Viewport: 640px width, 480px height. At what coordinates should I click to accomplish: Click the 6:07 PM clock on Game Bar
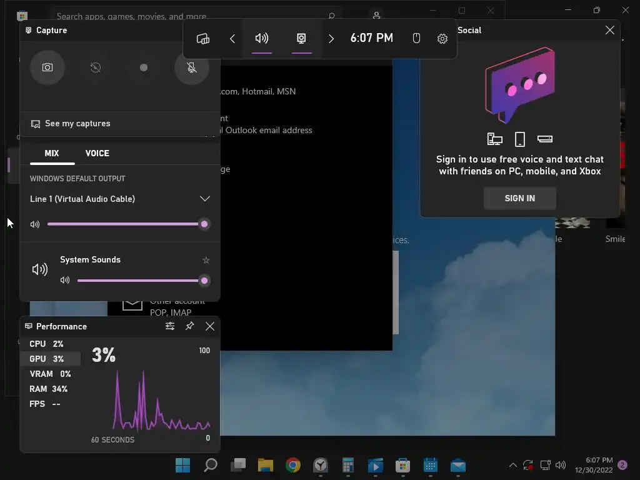click(x=371, y=38)
